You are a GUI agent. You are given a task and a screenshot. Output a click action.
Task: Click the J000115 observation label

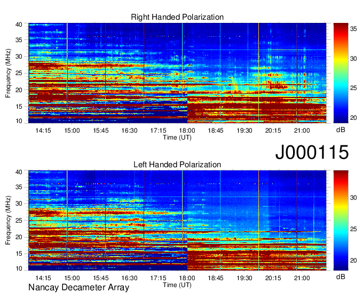tap(312, 152)
